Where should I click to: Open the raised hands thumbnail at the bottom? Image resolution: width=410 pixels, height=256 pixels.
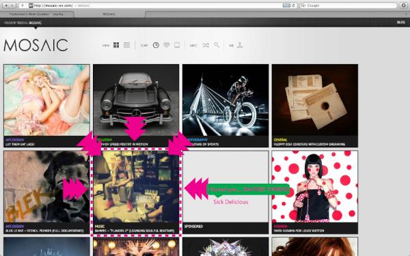coord(136,247)
